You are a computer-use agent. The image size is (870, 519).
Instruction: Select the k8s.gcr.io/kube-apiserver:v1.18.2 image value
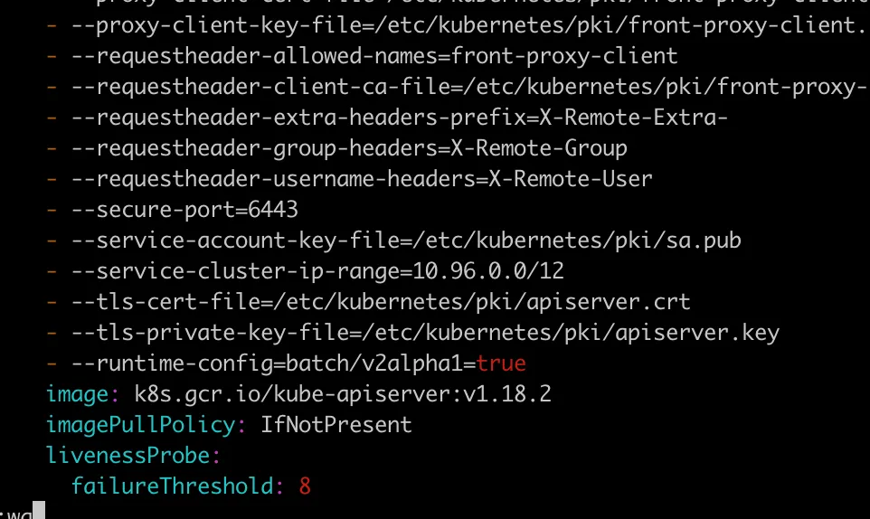coord(343,394)
